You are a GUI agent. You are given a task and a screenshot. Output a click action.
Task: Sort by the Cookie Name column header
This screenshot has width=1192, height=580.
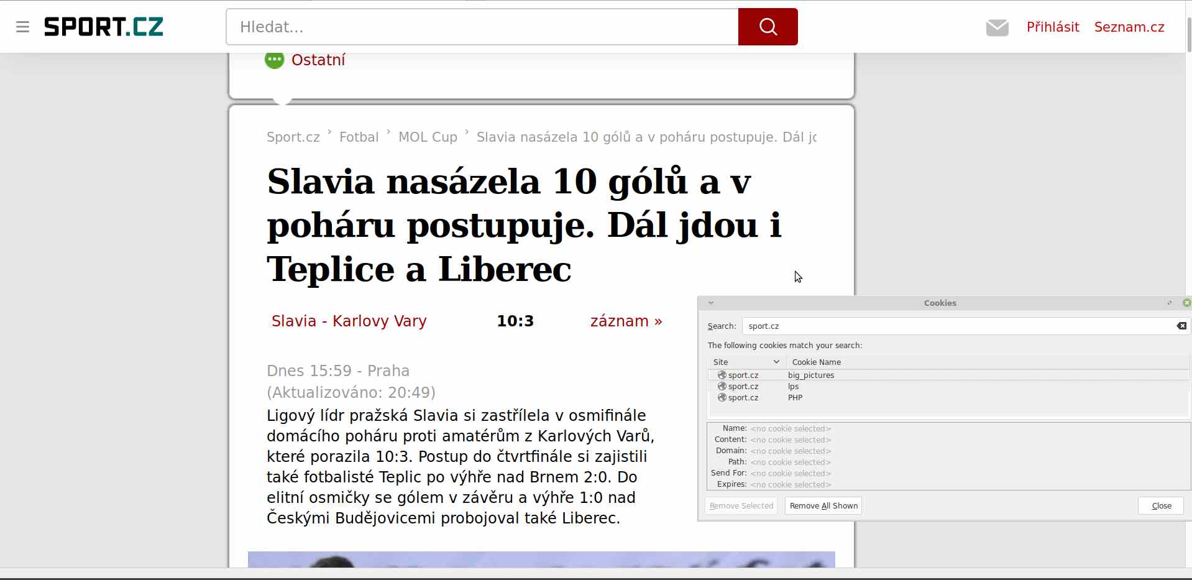click(816, 362)
